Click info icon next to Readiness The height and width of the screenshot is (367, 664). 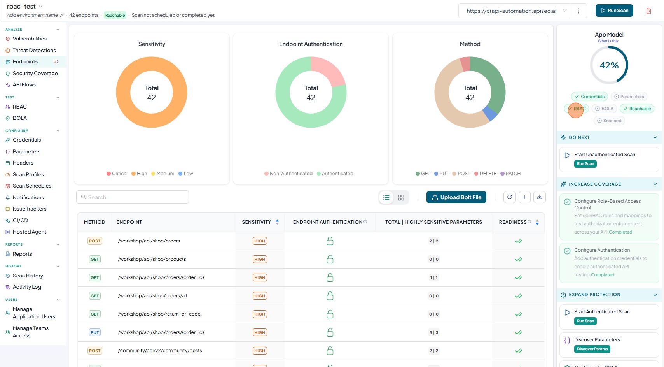[529, 222]
